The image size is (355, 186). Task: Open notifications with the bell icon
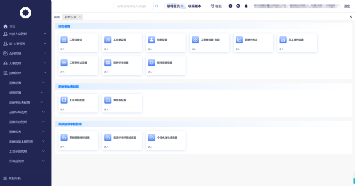(246, 6)
